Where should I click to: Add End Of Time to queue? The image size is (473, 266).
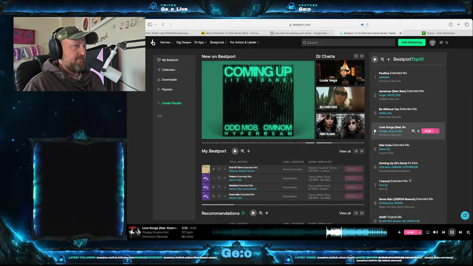219,169
